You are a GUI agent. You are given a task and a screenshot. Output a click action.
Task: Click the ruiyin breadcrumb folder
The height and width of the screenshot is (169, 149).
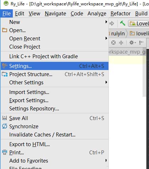coord(117,34)
